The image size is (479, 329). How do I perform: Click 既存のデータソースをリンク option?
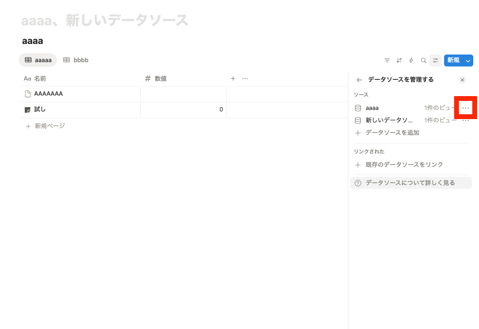(404, 164)
